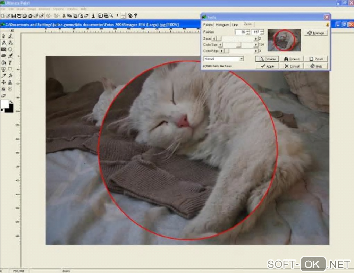The image size is (354, 273).
Task: Select the hammer tool in toolbox
Action: (10, 76)
